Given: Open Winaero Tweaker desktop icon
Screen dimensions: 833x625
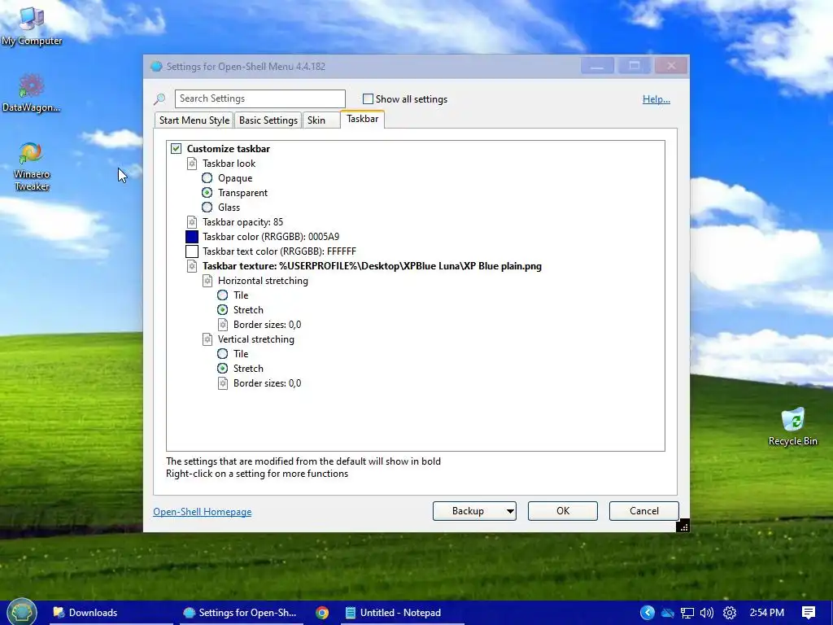Looking at the screenshot, I should point(32,166).
